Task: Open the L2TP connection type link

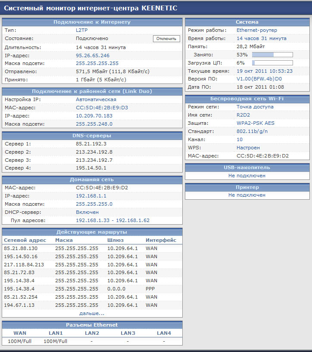Action: (81, 30)
